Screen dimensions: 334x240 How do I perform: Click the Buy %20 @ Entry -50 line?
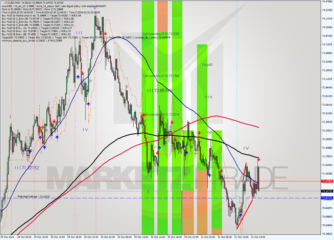[x=36, y=31]
